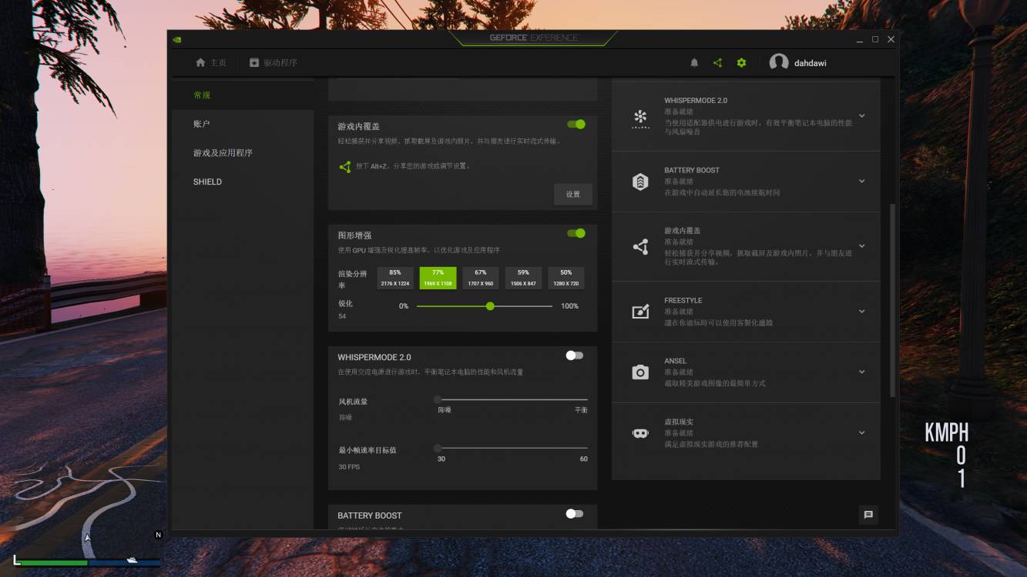Image resolution: width=1027 pixels, height=577 pixels.
Task: Click the feature list vertical scrollbar
Action: 893,300
